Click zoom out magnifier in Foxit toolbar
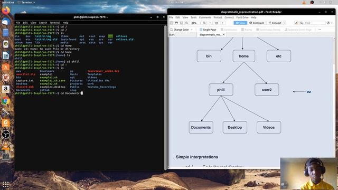 (x=186, y=23)
